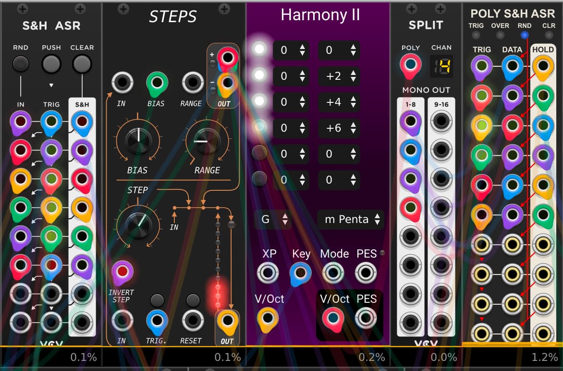The width and height of the screenshot is (563, 371).
Task: Click the CLEAR button on S&H ASR
Action: coord(82,63)
